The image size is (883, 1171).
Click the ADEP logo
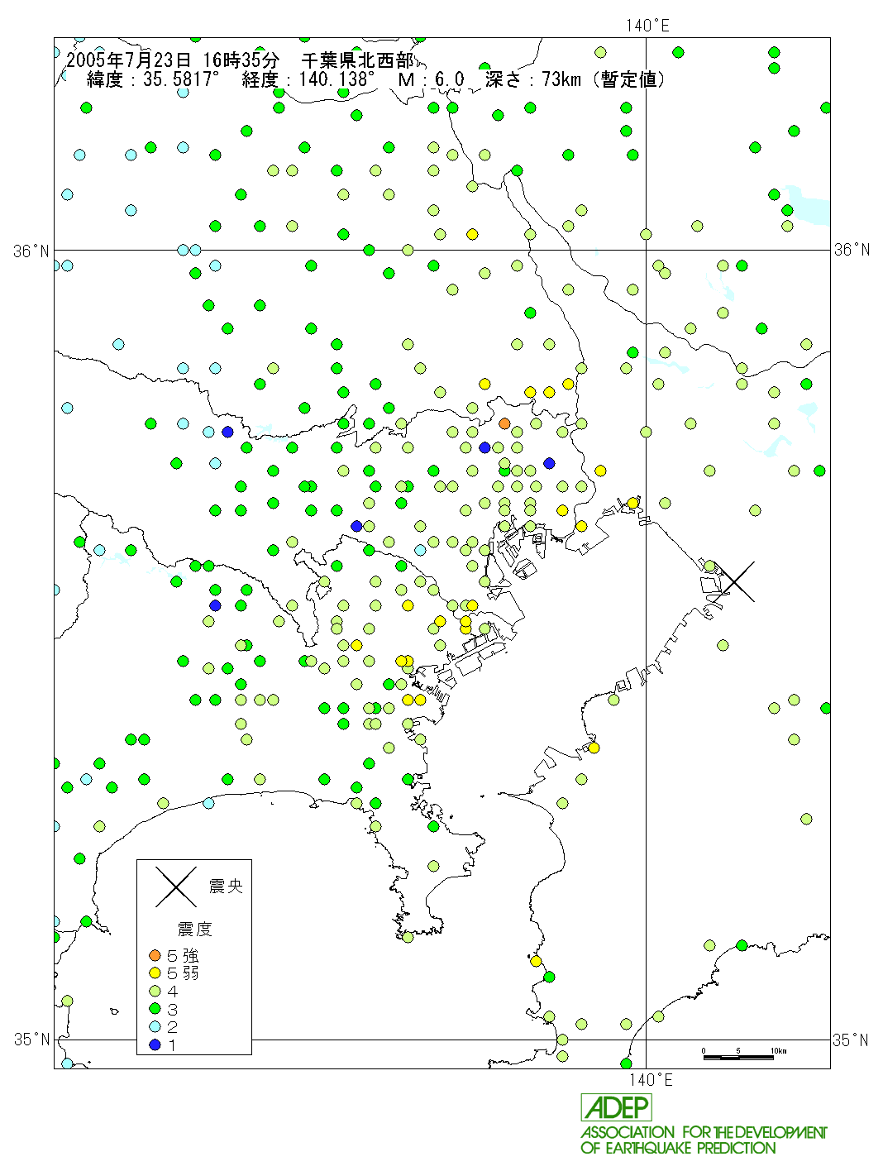(616, 1107)
